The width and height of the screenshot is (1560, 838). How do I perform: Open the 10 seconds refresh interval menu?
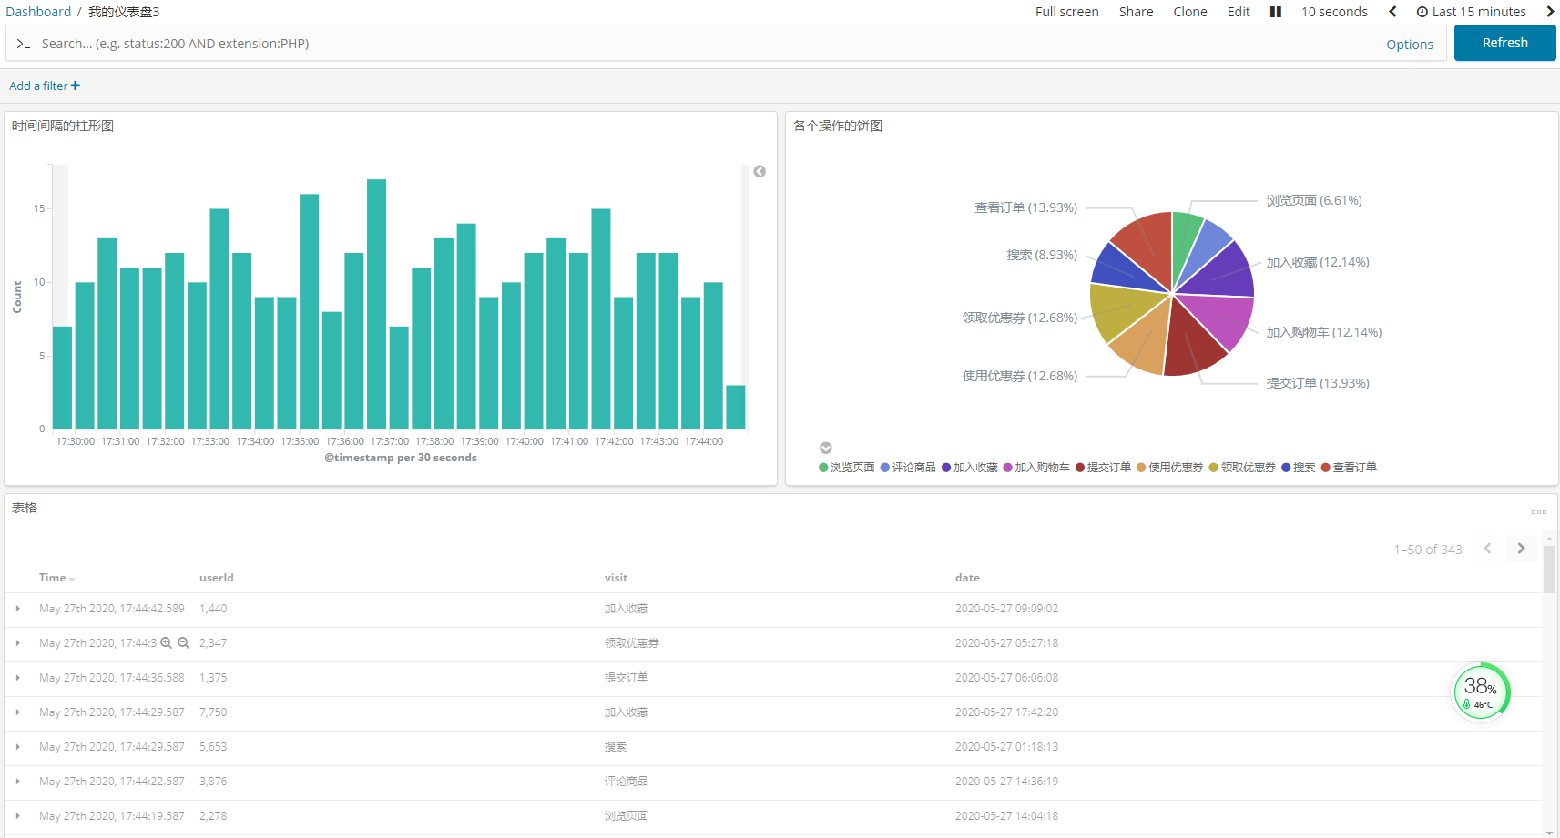tap(1334, 12)
